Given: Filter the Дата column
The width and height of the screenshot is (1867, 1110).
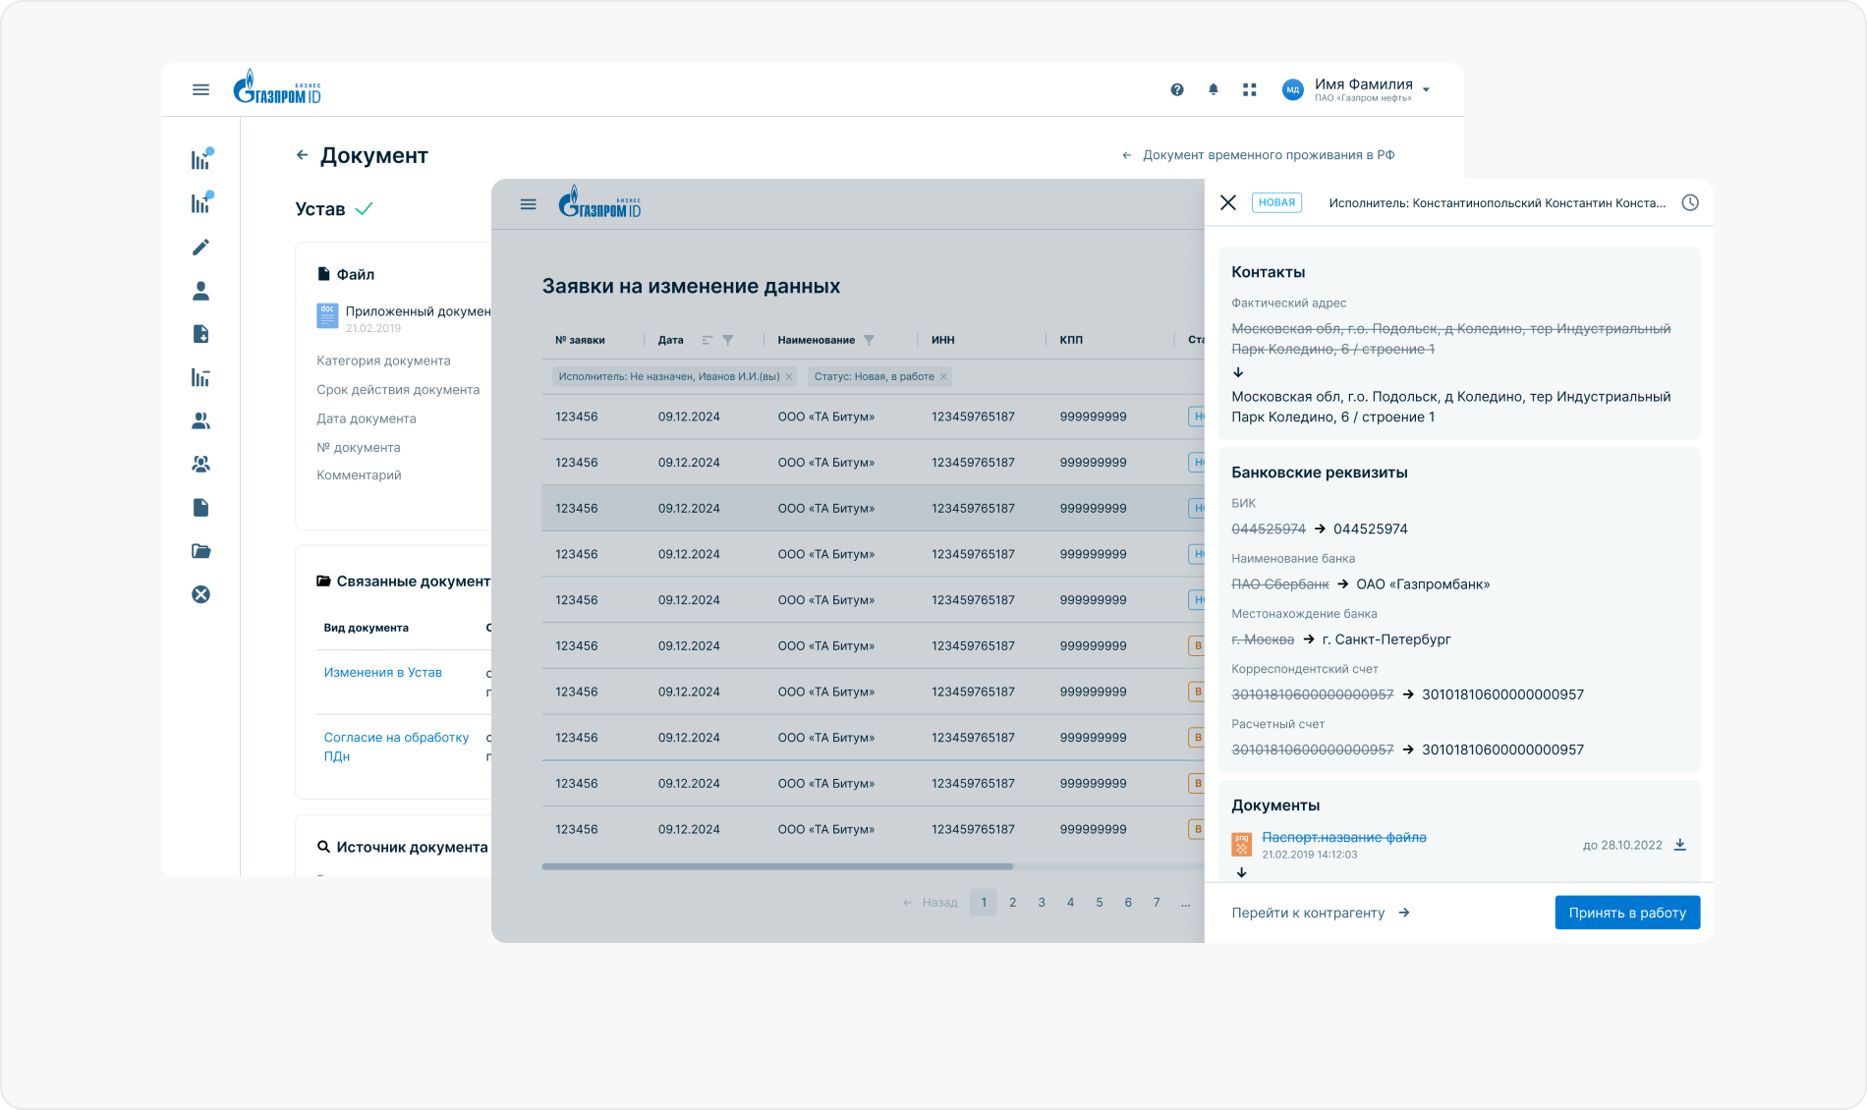Looking at the screenshot, I should (x=728, y=340).
